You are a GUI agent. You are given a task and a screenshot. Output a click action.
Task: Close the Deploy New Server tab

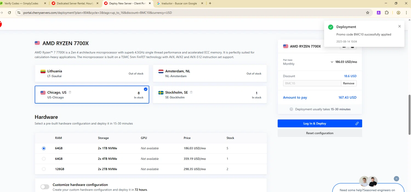pos(150,3)
